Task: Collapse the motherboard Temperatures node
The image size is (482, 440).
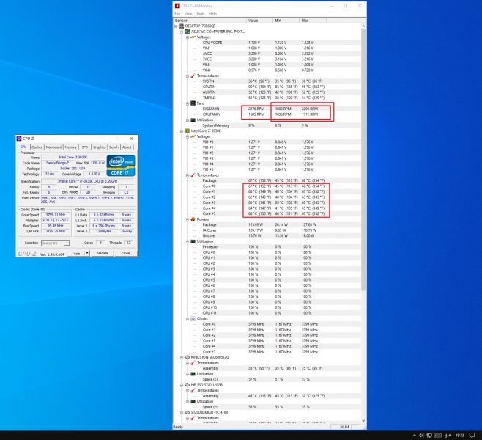Action: 188,76
